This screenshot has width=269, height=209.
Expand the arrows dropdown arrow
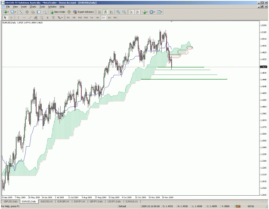coord(62,18)
